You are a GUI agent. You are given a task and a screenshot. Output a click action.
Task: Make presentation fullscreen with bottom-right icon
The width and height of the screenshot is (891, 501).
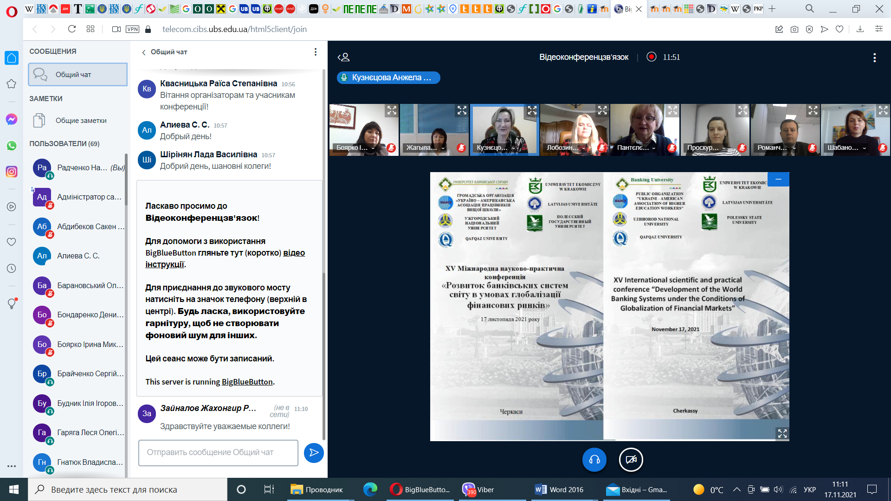tap(782, 433)
